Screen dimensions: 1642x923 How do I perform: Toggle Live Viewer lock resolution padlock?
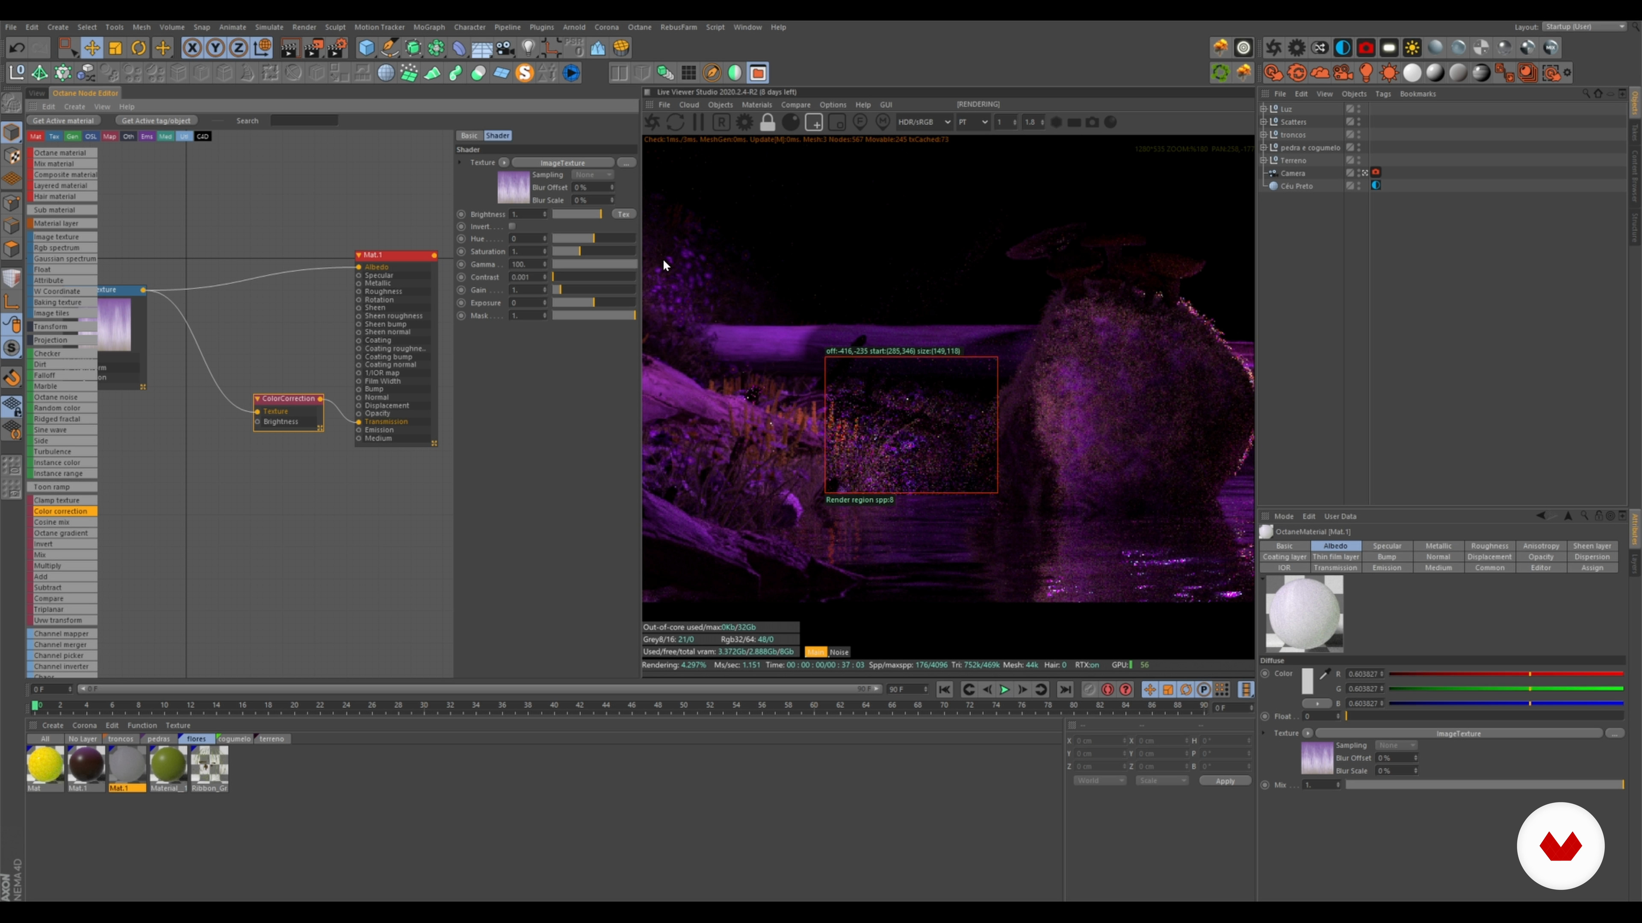pos(768,122)
